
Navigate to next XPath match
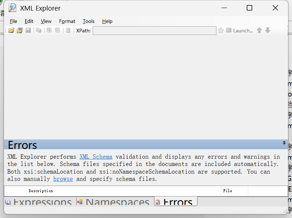click(x=268, y=31)
